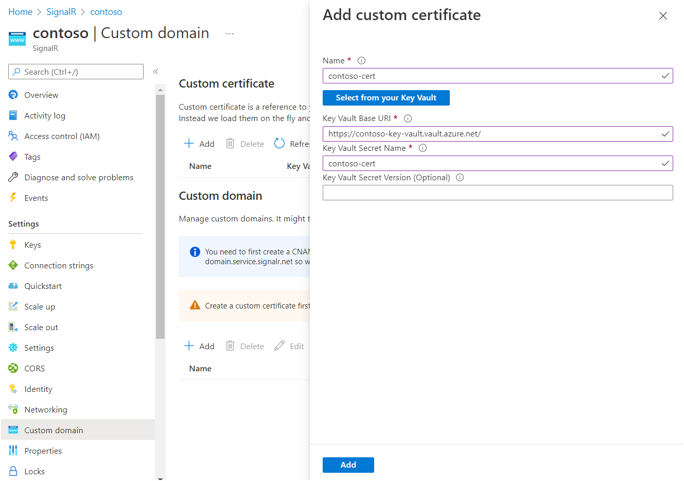This screenshot has height=481, width=684.
Task: Click the info icon next to Name field
Action: [x=361, y=60]
